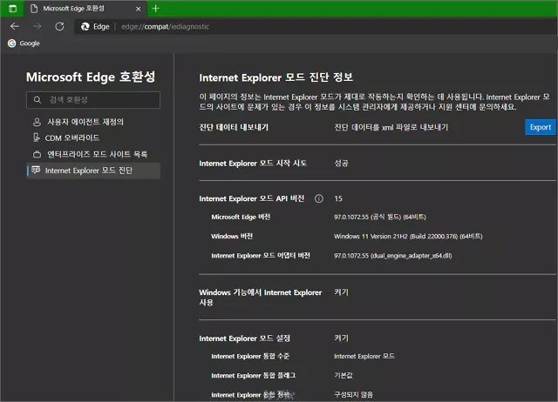Click the forward navigation arrow
558x402 pixels.
37,26
